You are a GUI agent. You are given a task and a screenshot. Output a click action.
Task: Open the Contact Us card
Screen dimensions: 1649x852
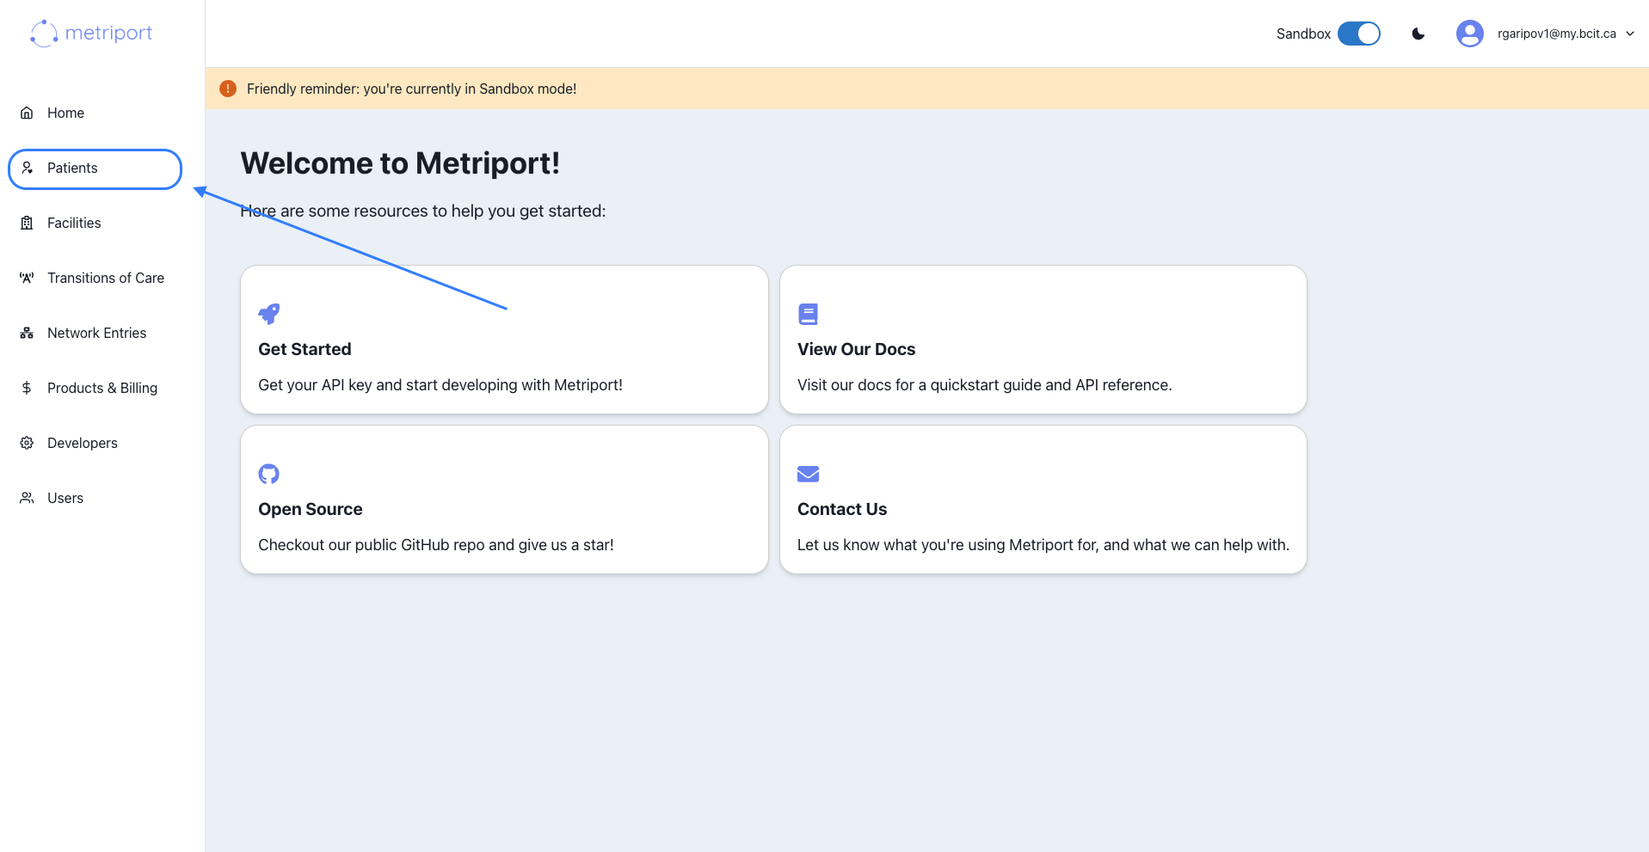click(1043, 500)
